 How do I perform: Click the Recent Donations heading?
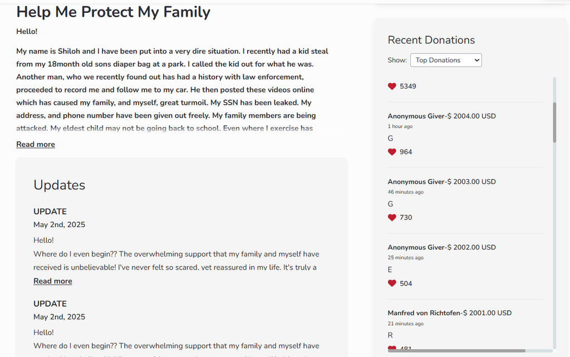coord(431,40)
